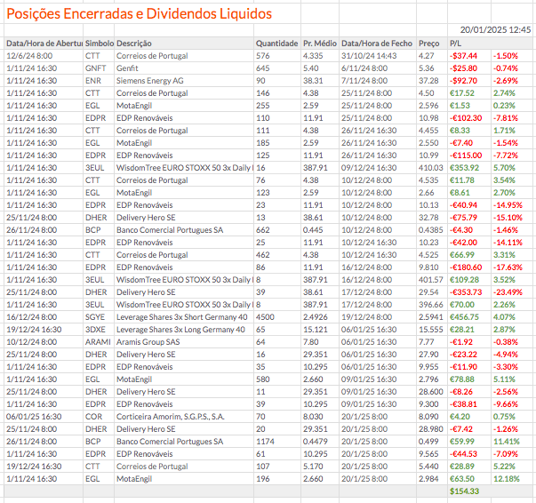The height and width of the screenshot is (503, 536).
Task: Click the percentage cell -23.49%
Action: 508,292
